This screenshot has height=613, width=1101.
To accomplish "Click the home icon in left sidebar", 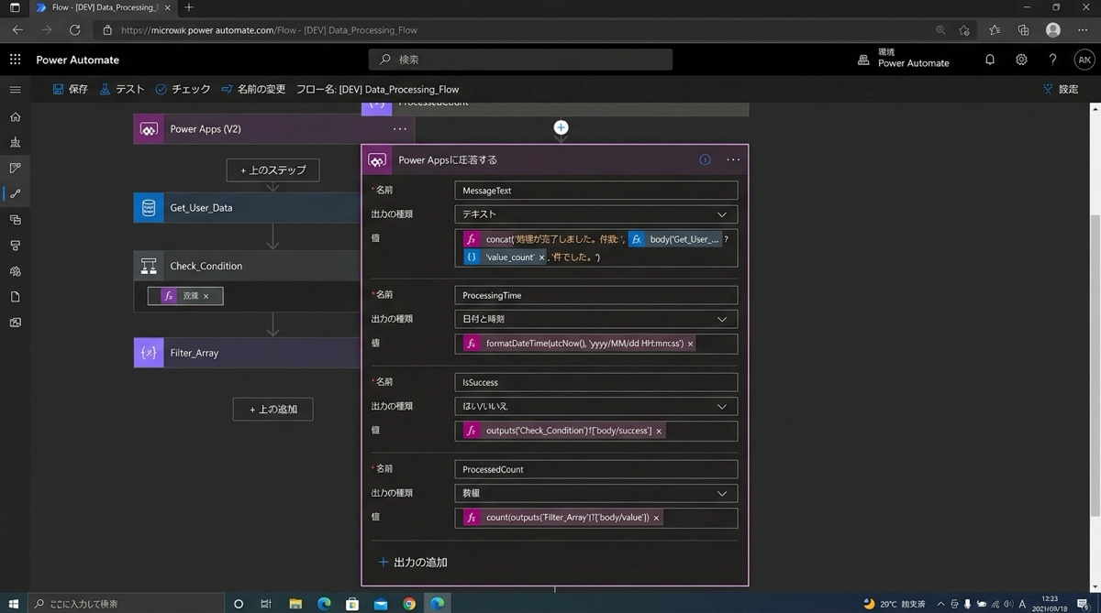I will click(15, 117).
